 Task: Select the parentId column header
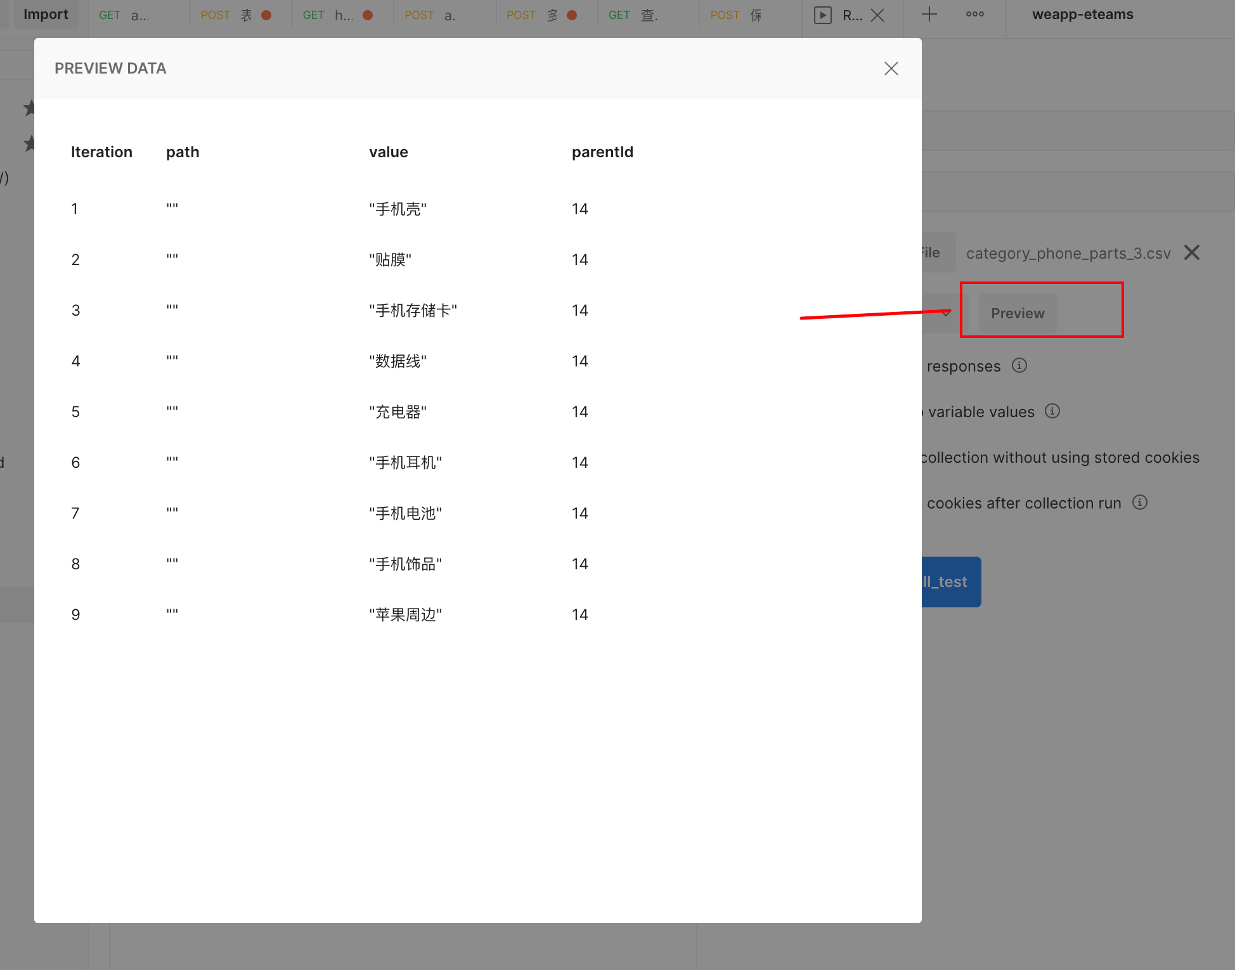(602, 152)
